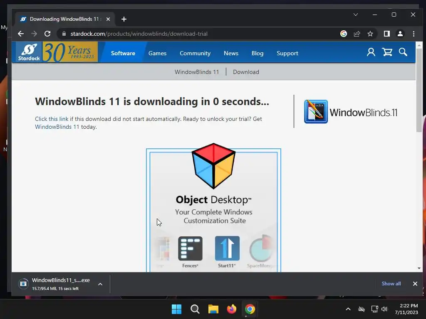Click the site search magnifier icon
Image resolution: width=426 pixels, height=319 pixels.
pos(403,52)
